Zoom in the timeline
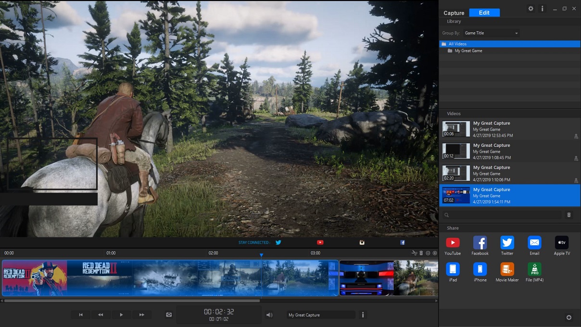Image resolution: width=581 pixels, height=327 pixels. 435,253
